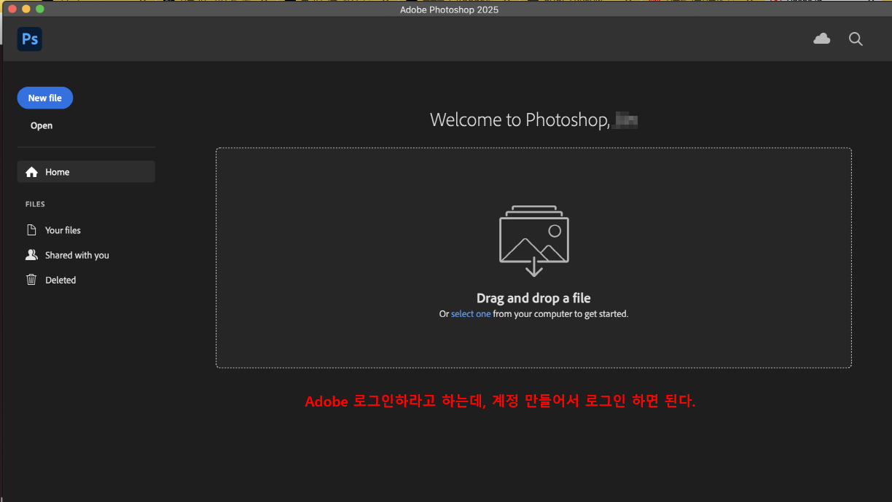The height and width of the screenshot is (502, 892).
Task: Click the Adobe Photoshop 2025 title bar
Action: click(449, 9)
